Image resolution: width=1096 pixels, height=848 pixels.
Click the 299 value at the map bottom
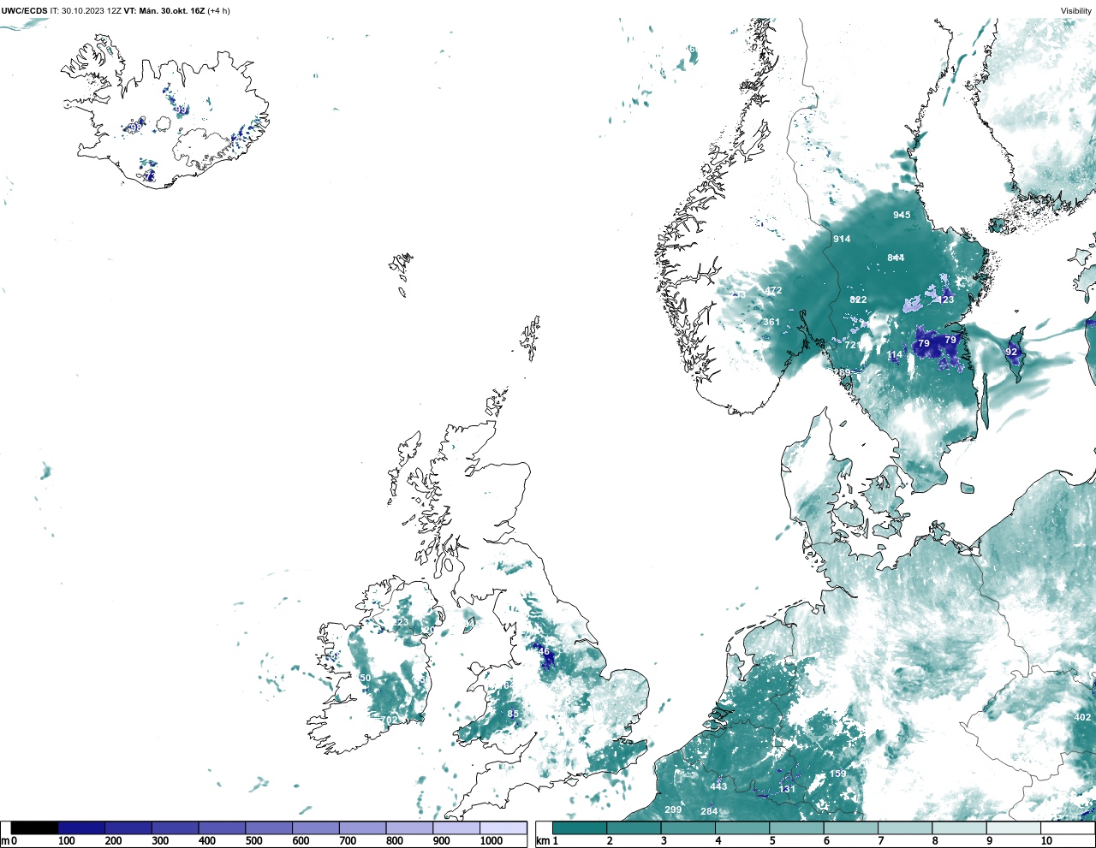point(673,809)
